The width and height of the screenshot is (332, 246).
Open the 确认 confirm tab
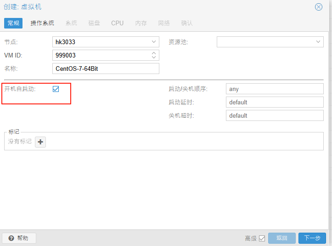[187, 23]
